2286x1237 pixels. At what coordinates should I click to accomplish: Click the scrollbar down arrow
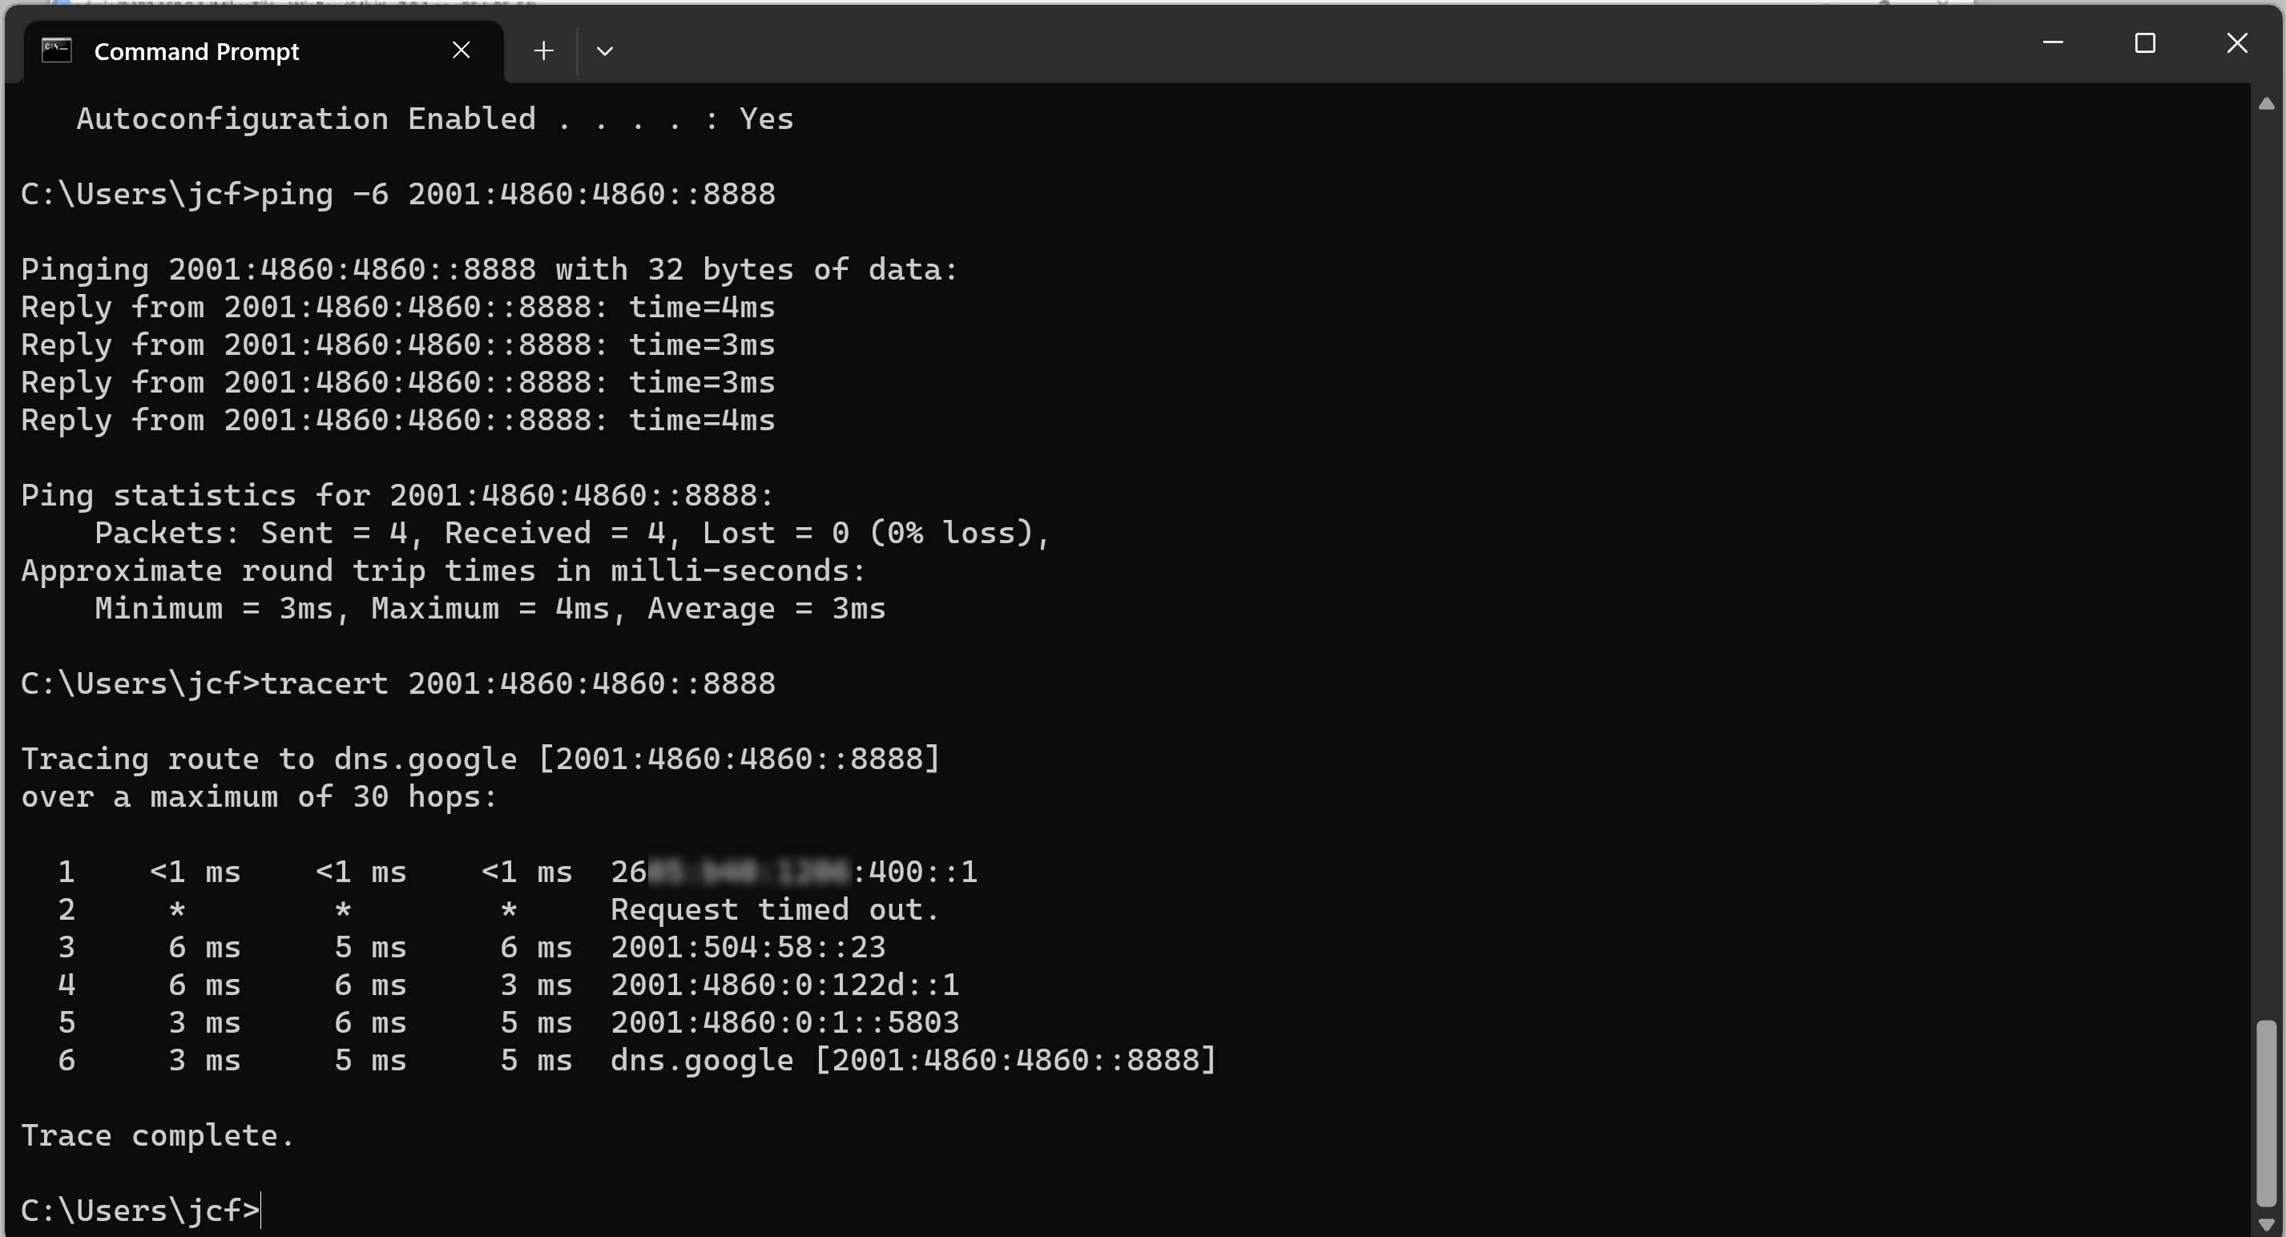[x=2266, y=1223]
